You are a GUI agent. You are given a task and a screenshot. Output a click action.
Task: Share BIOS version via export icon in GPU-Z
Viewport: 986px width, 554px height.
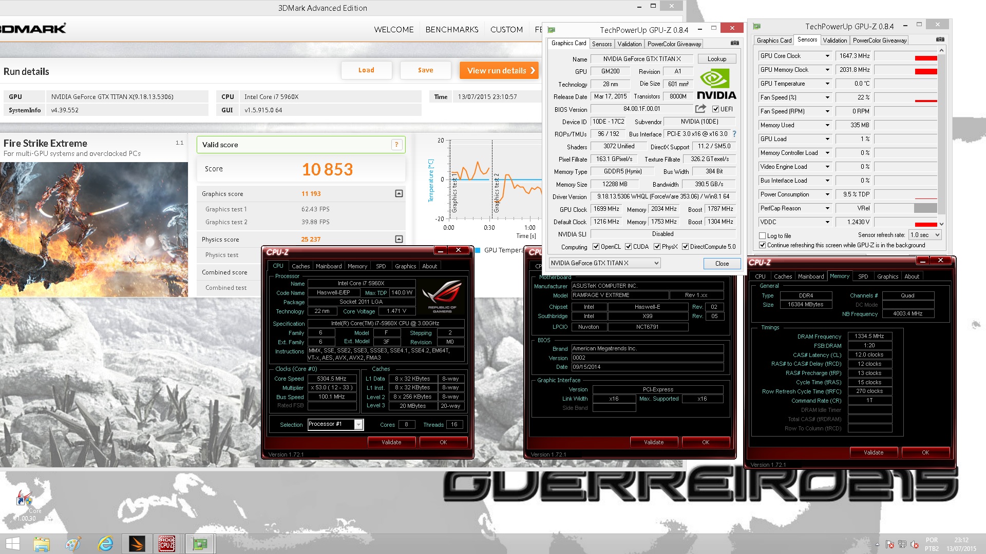700,109
